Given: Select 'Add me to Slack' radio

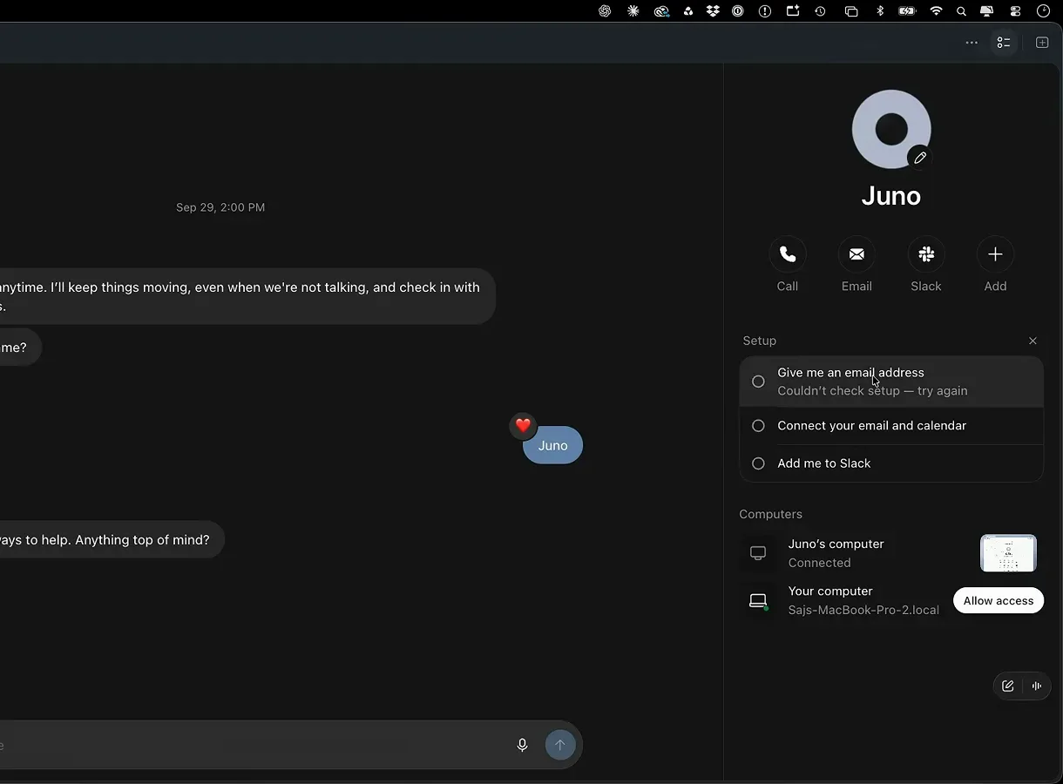Looking at the screenshot, I should pyautogui.click(x=758, y=463).
